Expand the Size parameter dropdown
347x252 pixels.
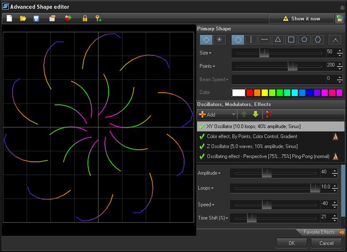click(205, 53)
